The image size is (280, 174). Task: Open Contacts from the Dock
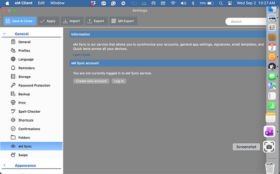(x=272, y=37)
